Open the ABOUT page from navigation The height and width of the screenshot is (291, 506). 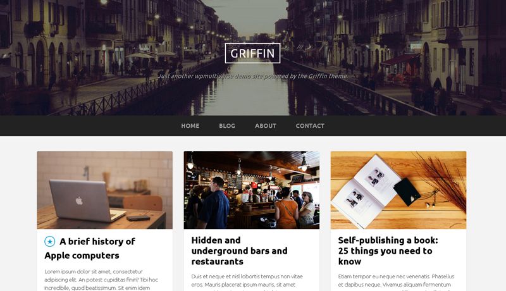pyautogui.click(x=266, y=126)
